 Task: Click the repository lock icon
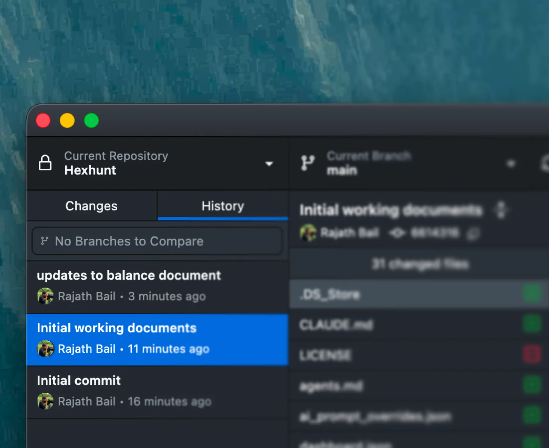point(45,163)
